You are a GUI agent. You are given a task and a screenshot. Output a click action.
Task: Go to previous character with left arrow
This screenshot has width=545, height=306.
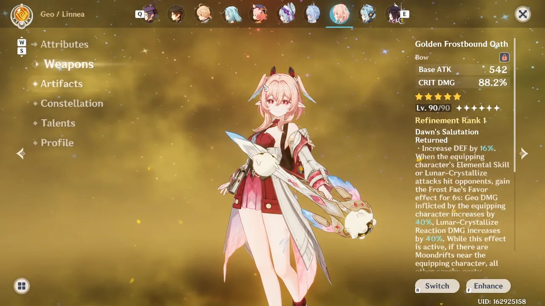tap(20, 153)
